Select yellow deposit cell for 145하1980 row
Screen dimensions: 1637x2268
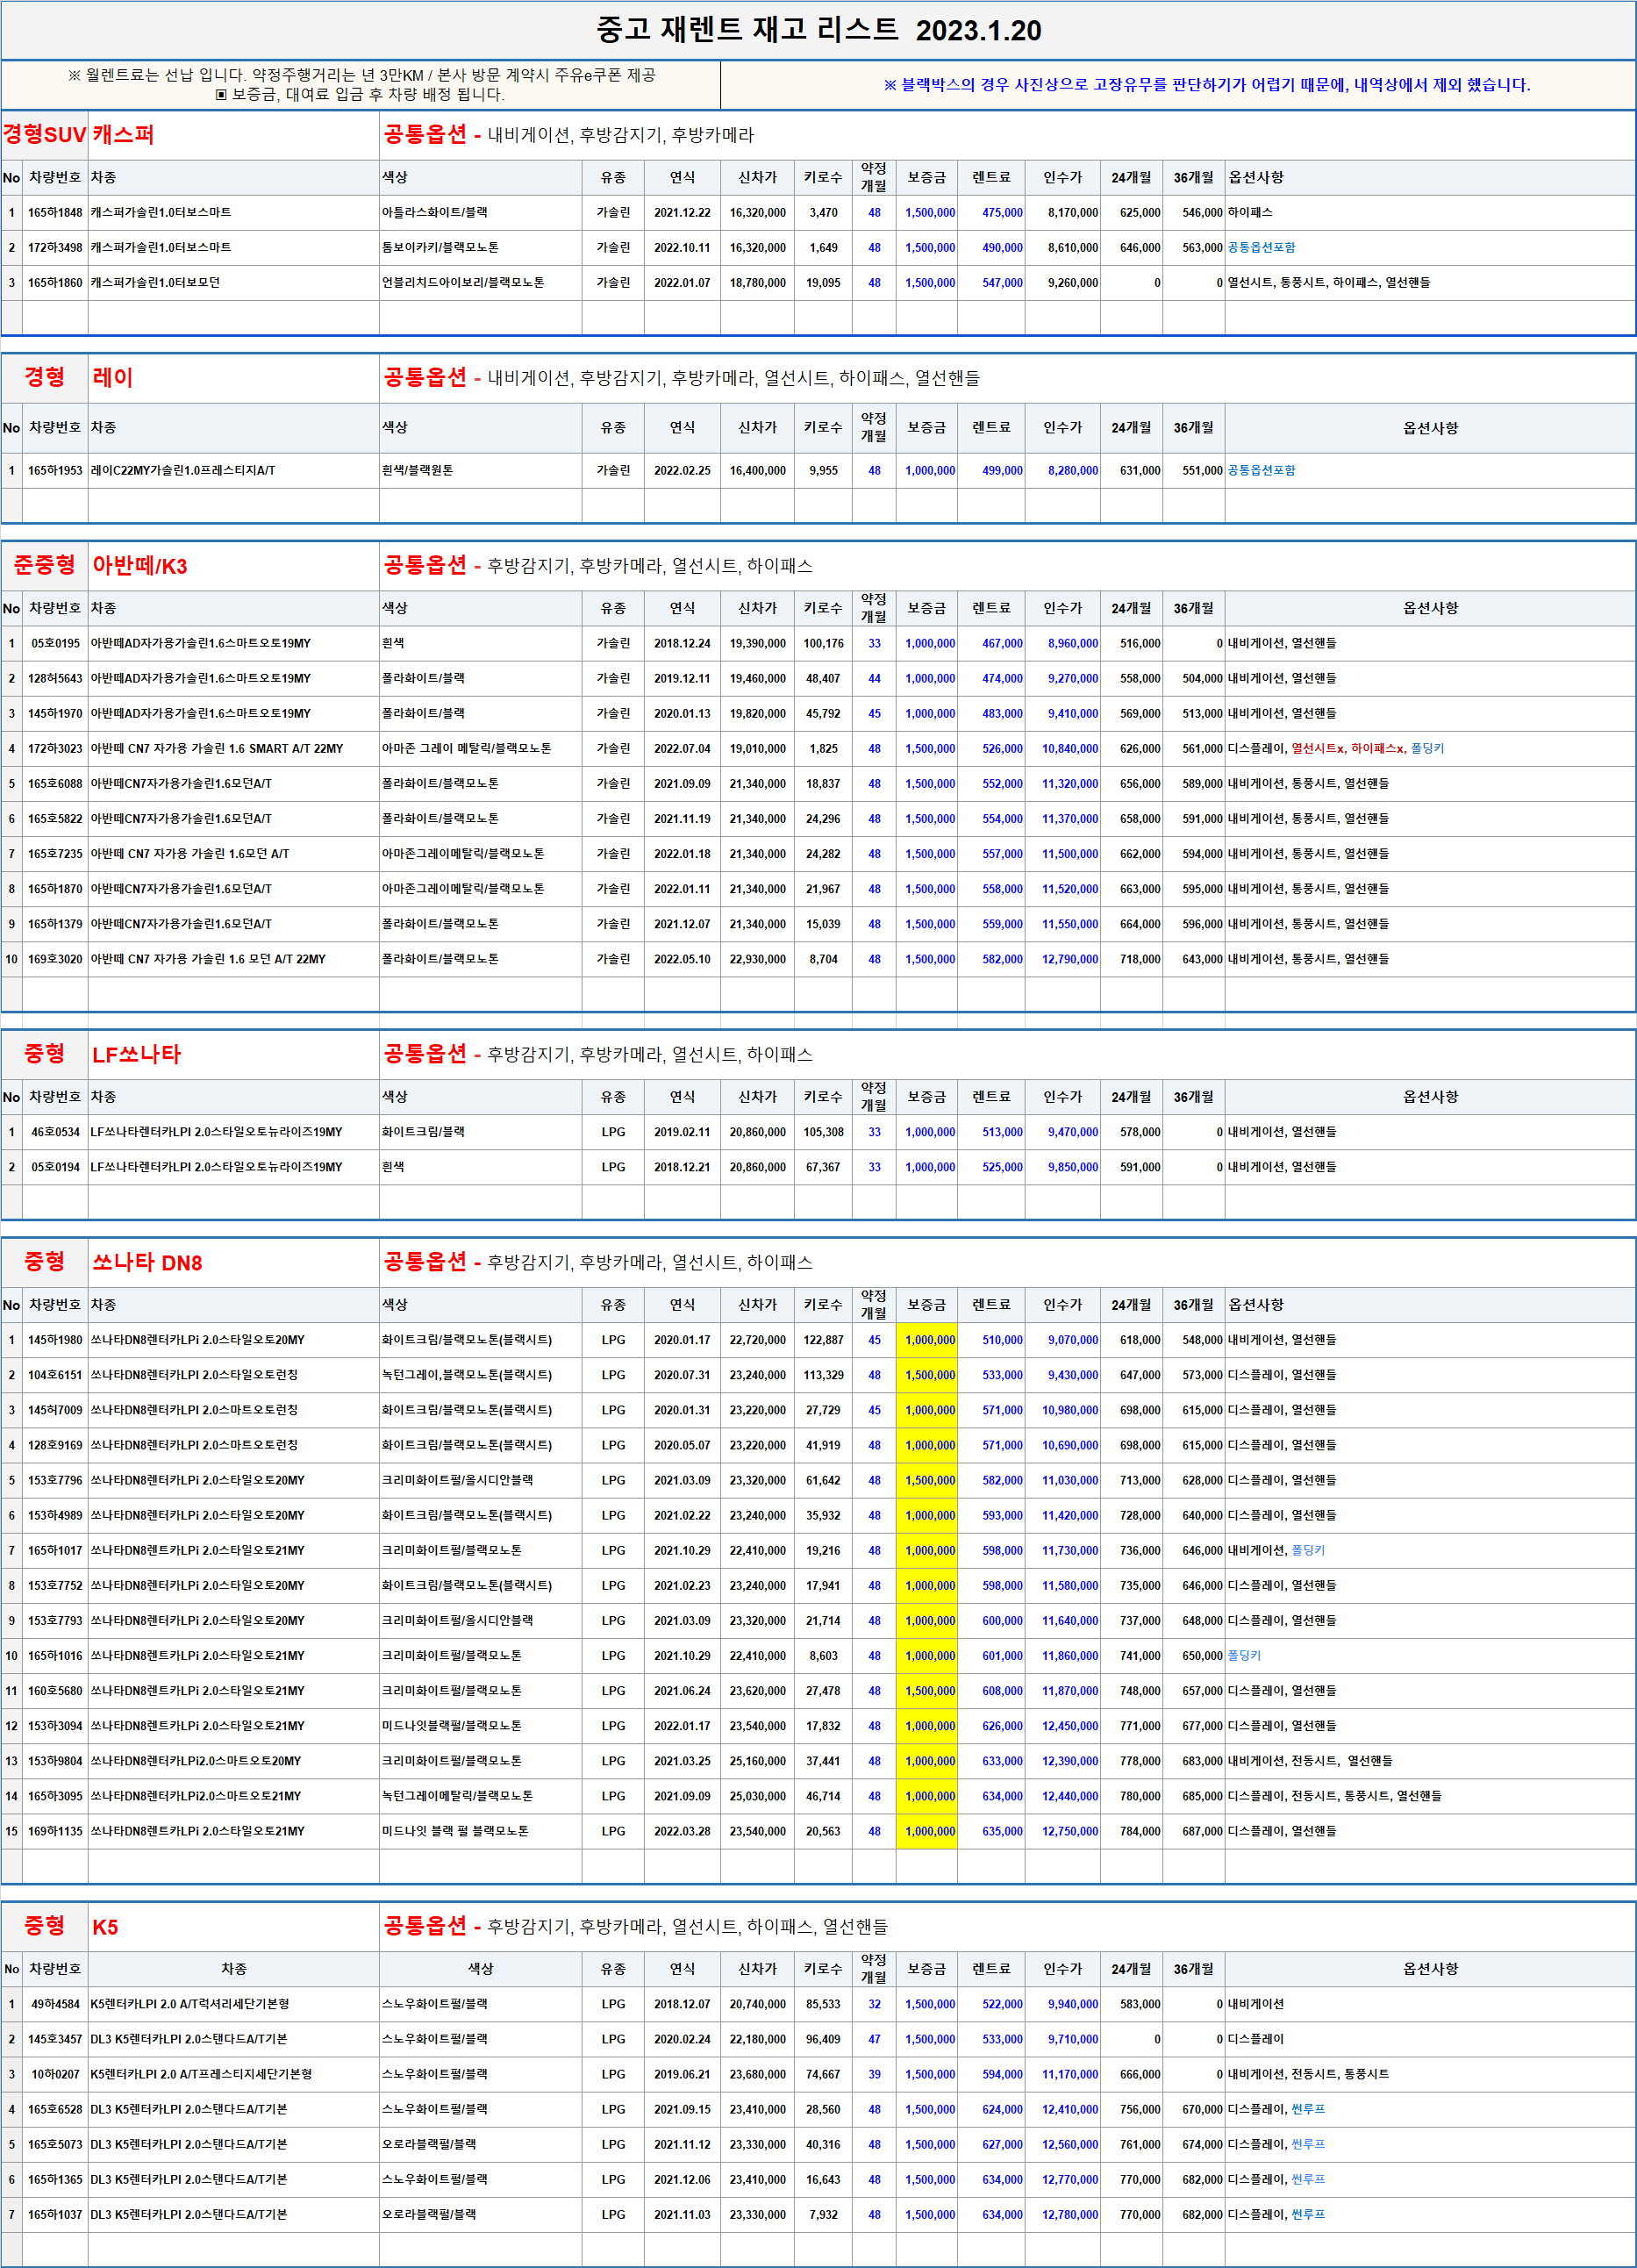tap(927, 1341)
